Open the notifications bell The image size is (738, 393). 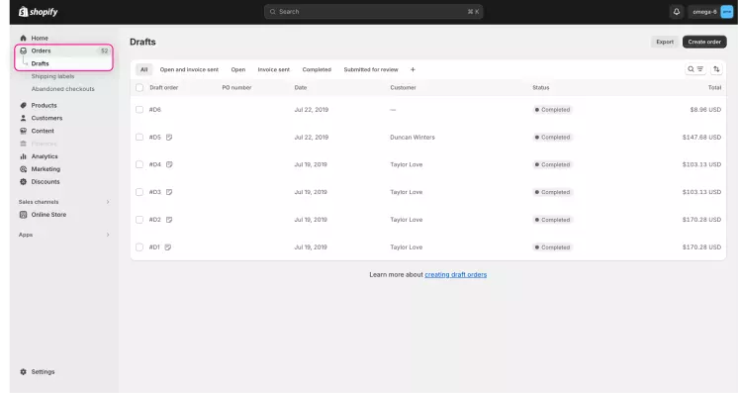coord(677,12)
